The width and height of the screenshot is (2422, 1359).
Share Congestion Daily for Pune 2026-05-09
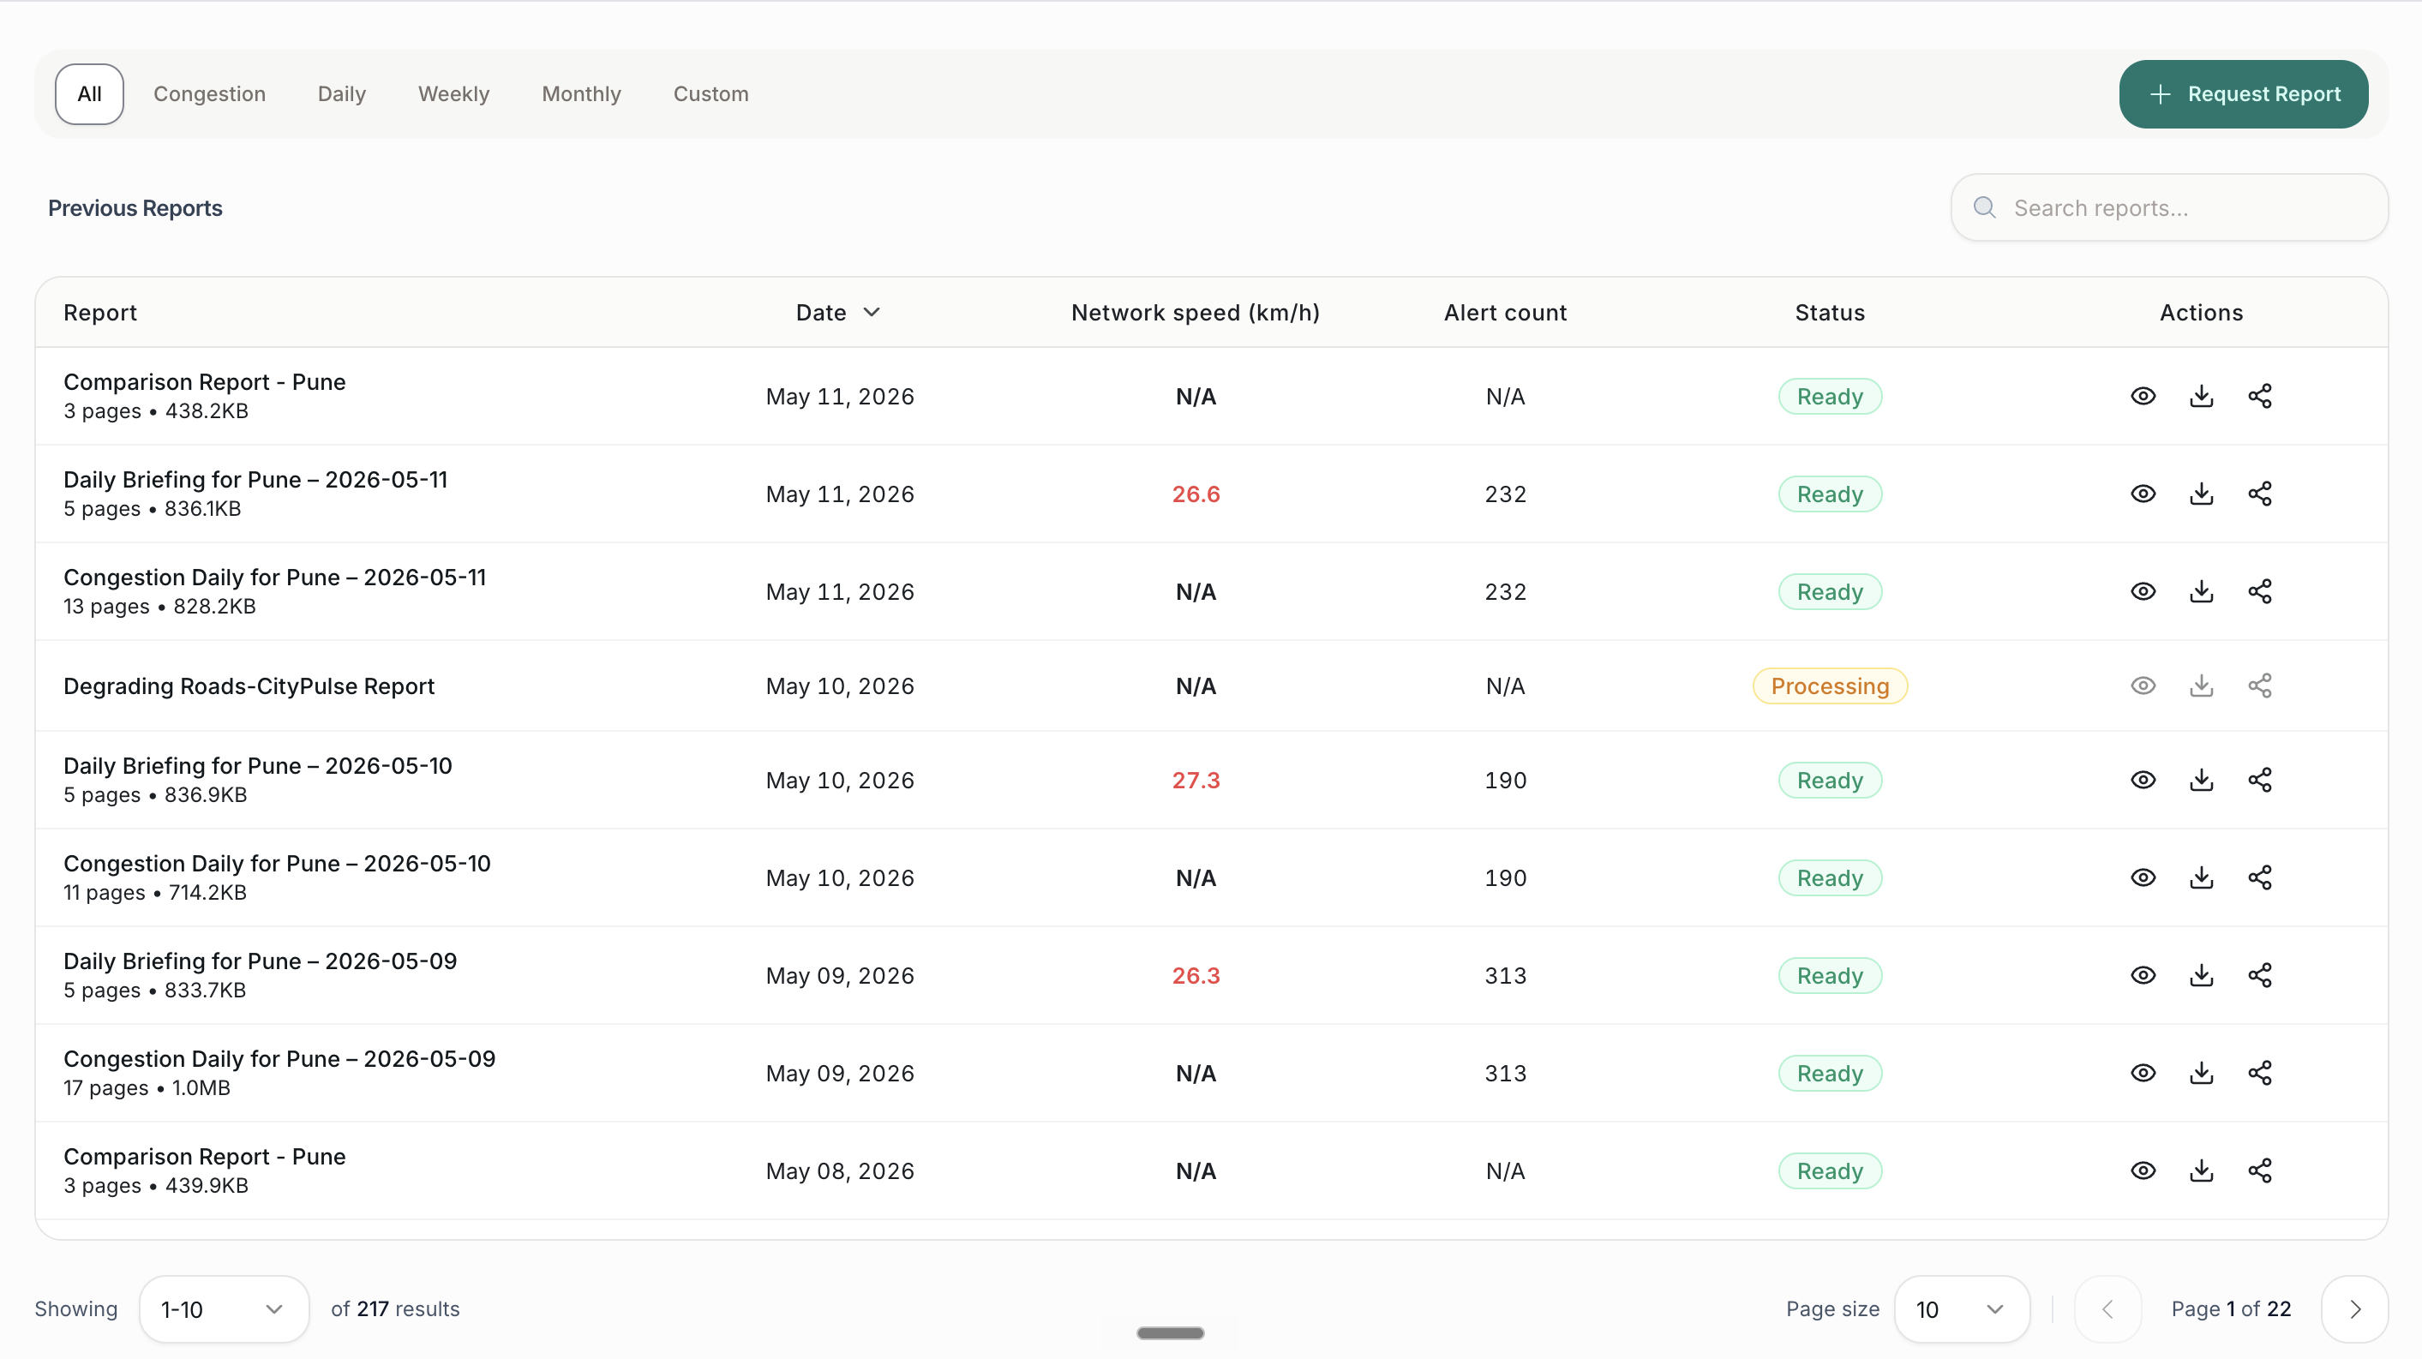click(2259, 1072)
